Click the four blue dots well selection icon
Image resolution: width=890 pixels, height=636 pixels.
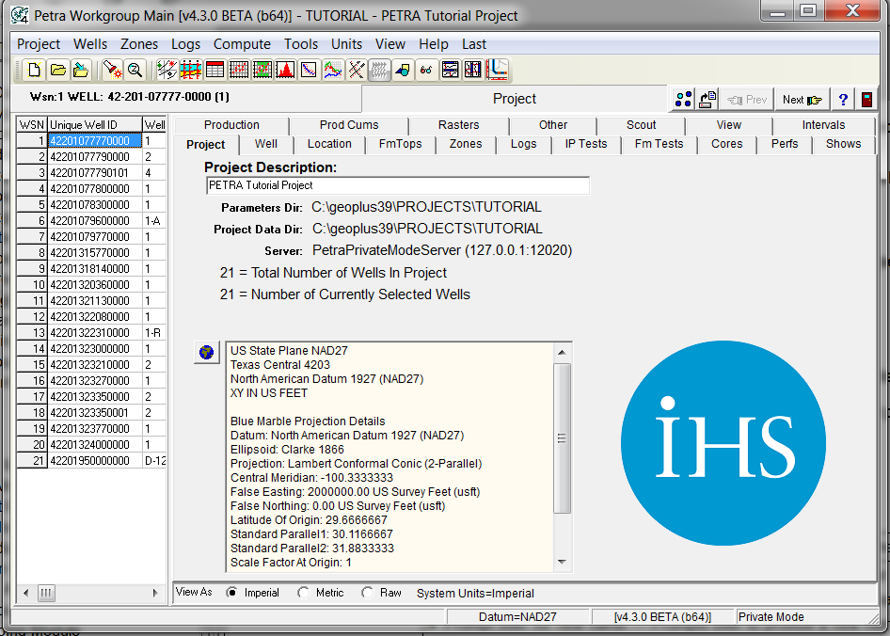click(683, 100)
